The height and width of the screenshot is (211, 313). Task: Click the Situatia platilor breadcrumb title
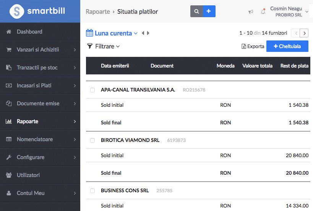click(138, 11)
